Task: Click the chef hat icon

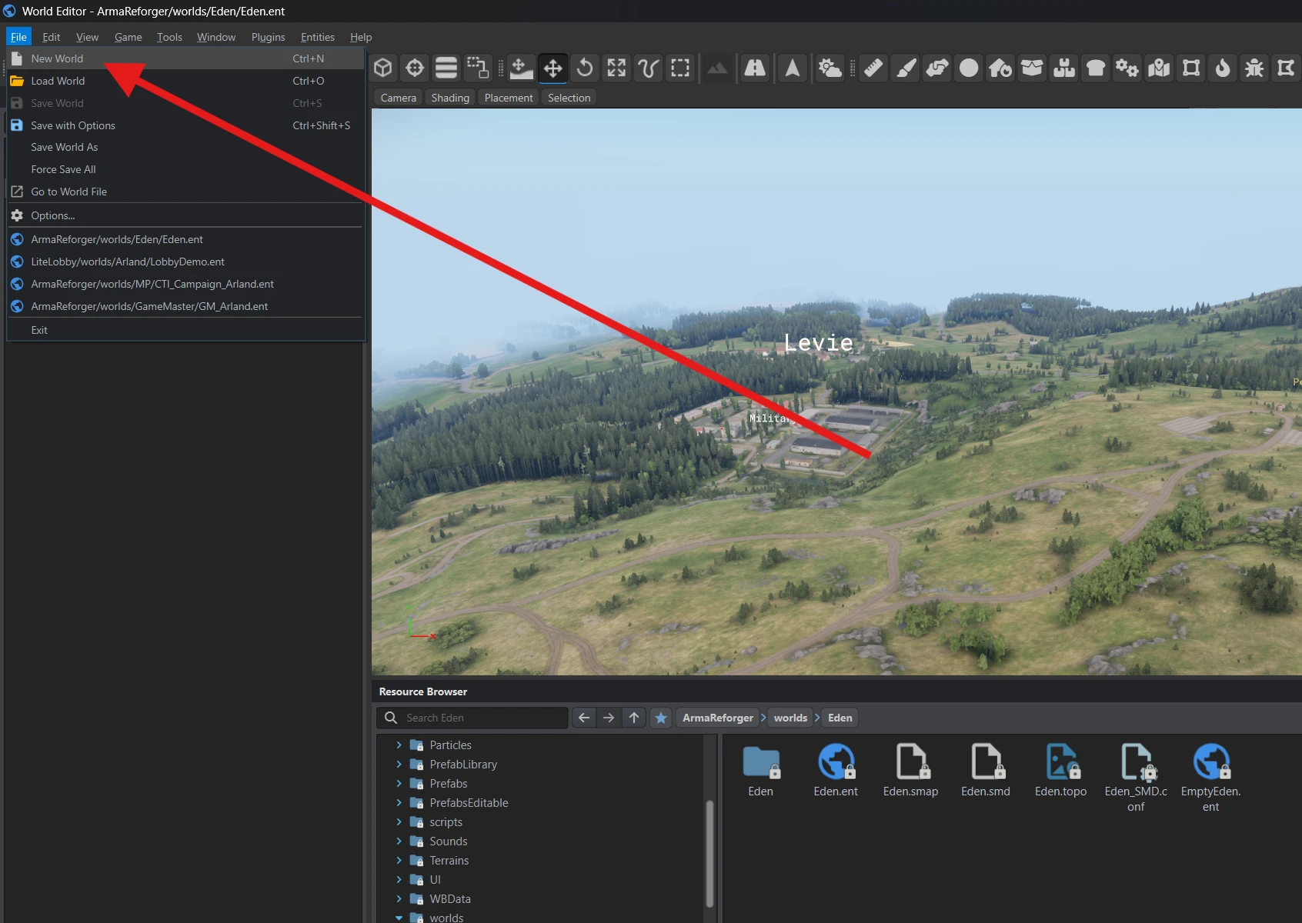Action: click(1096, 68)
